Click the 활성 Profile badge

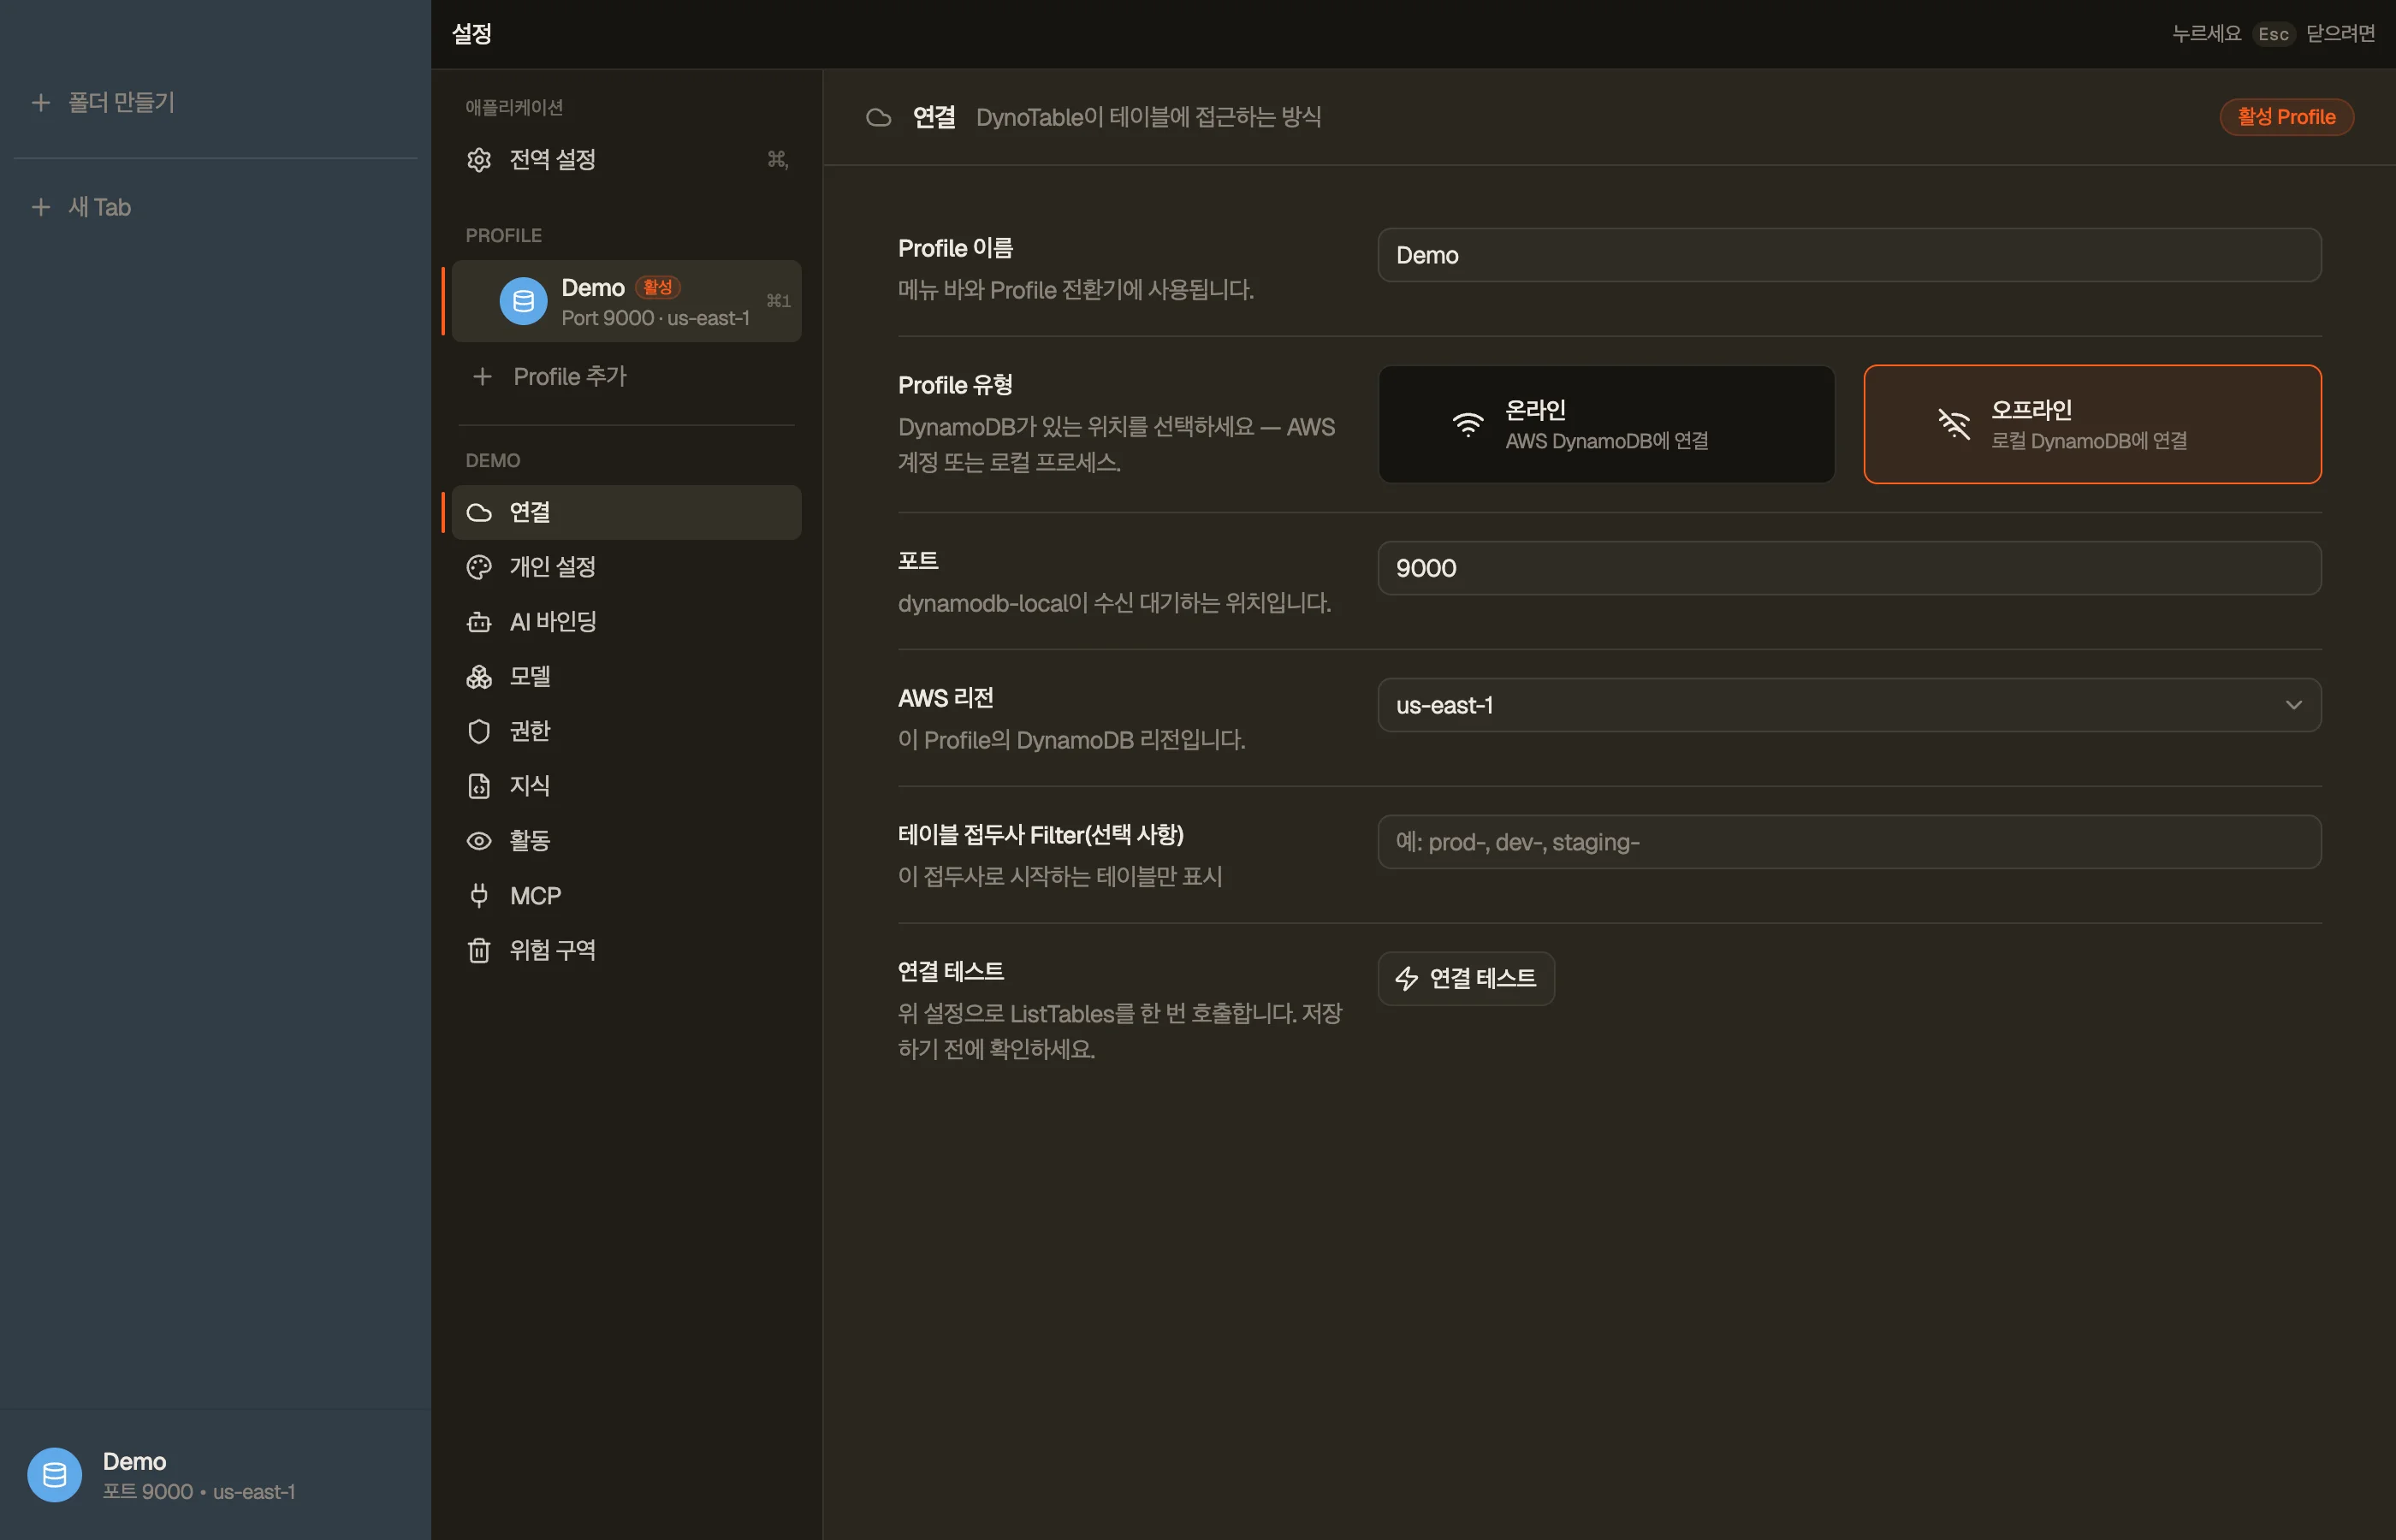[2286, 117]
